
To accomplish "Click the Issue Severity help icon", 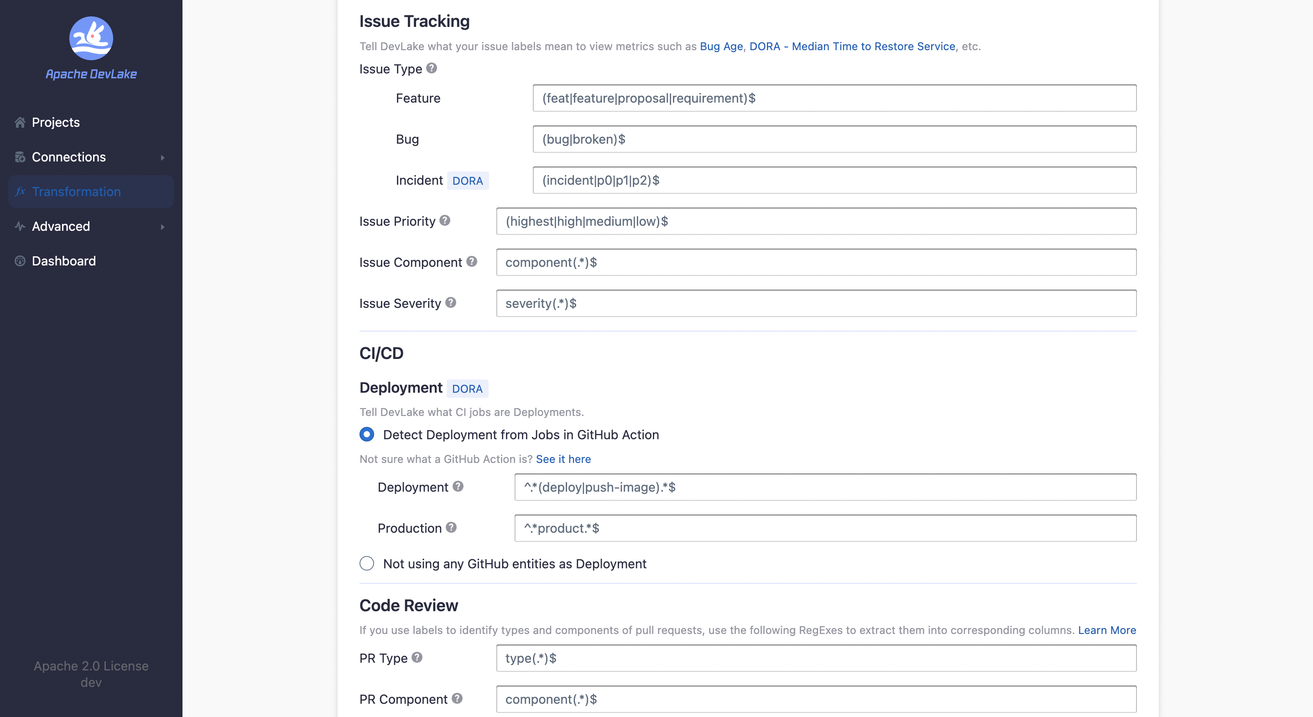I will pos(450,303).
